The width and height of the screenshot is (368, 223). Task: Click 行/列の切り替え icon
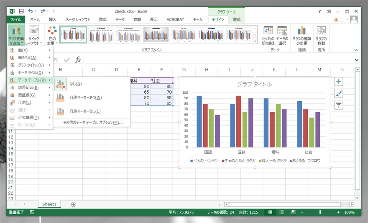click(268, 35)
